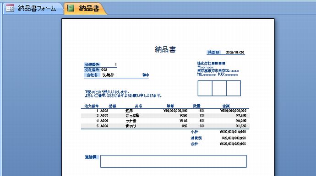The height and width of the screenshot is (176, 316).
Task: Click the rightmost stamp box
Action: 234,88
